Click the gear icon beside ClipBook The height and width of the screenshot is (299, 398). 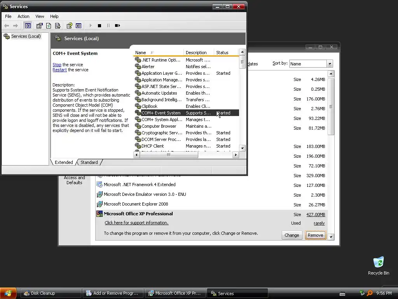click(138, 106)
